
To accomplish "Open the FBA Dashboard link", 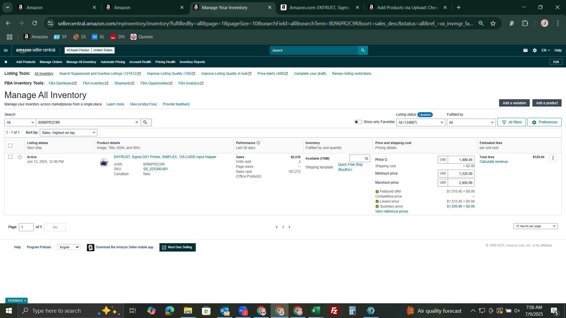I will pos(63,83).
